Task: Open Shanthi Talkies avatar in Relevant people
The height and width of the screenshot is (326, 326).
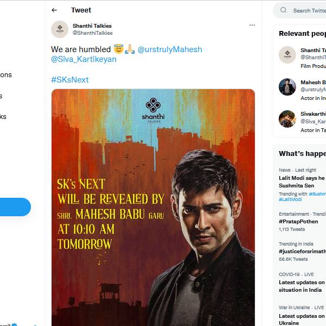Action: point(287,54)
